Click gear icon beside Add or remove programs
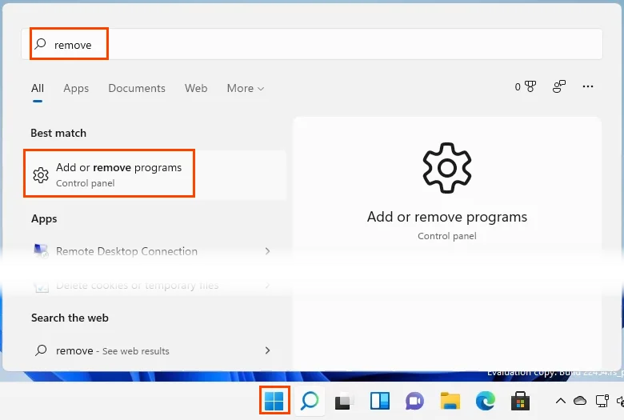The height and width of the screenshot is (420, 624). pos(41,174)
